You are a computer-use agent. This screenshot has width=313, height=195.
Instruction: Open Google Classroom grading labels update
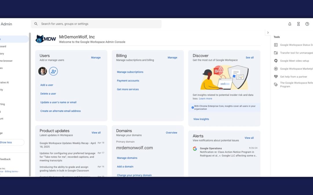[x=64, y=169]
